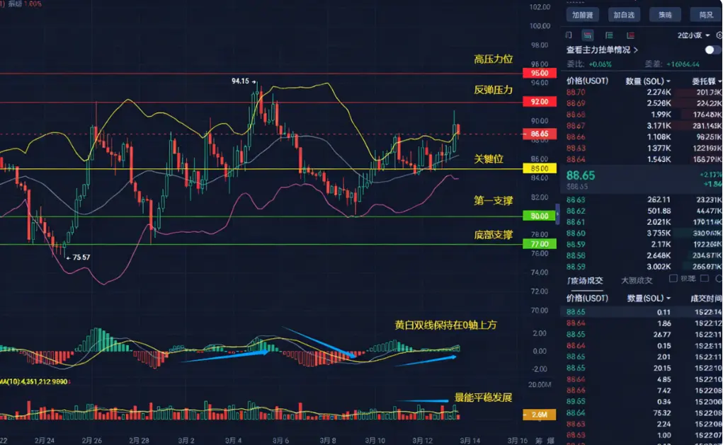
Task: Click the first button left of 加自选
Action: [x=582, y=15]
